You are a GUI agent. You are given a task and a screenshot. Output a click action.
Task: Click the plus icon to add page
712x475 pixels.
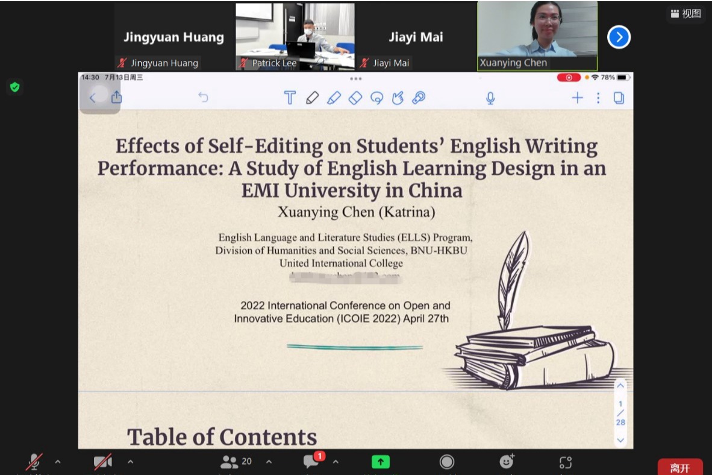[x=577, y=98]
